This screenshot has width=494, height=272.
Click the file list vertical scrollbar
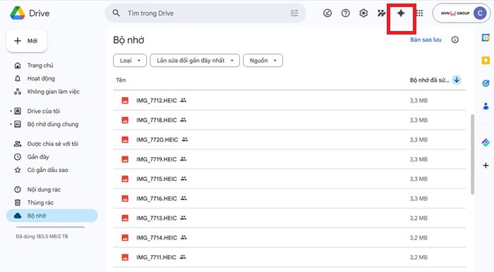tap(472, 154)
